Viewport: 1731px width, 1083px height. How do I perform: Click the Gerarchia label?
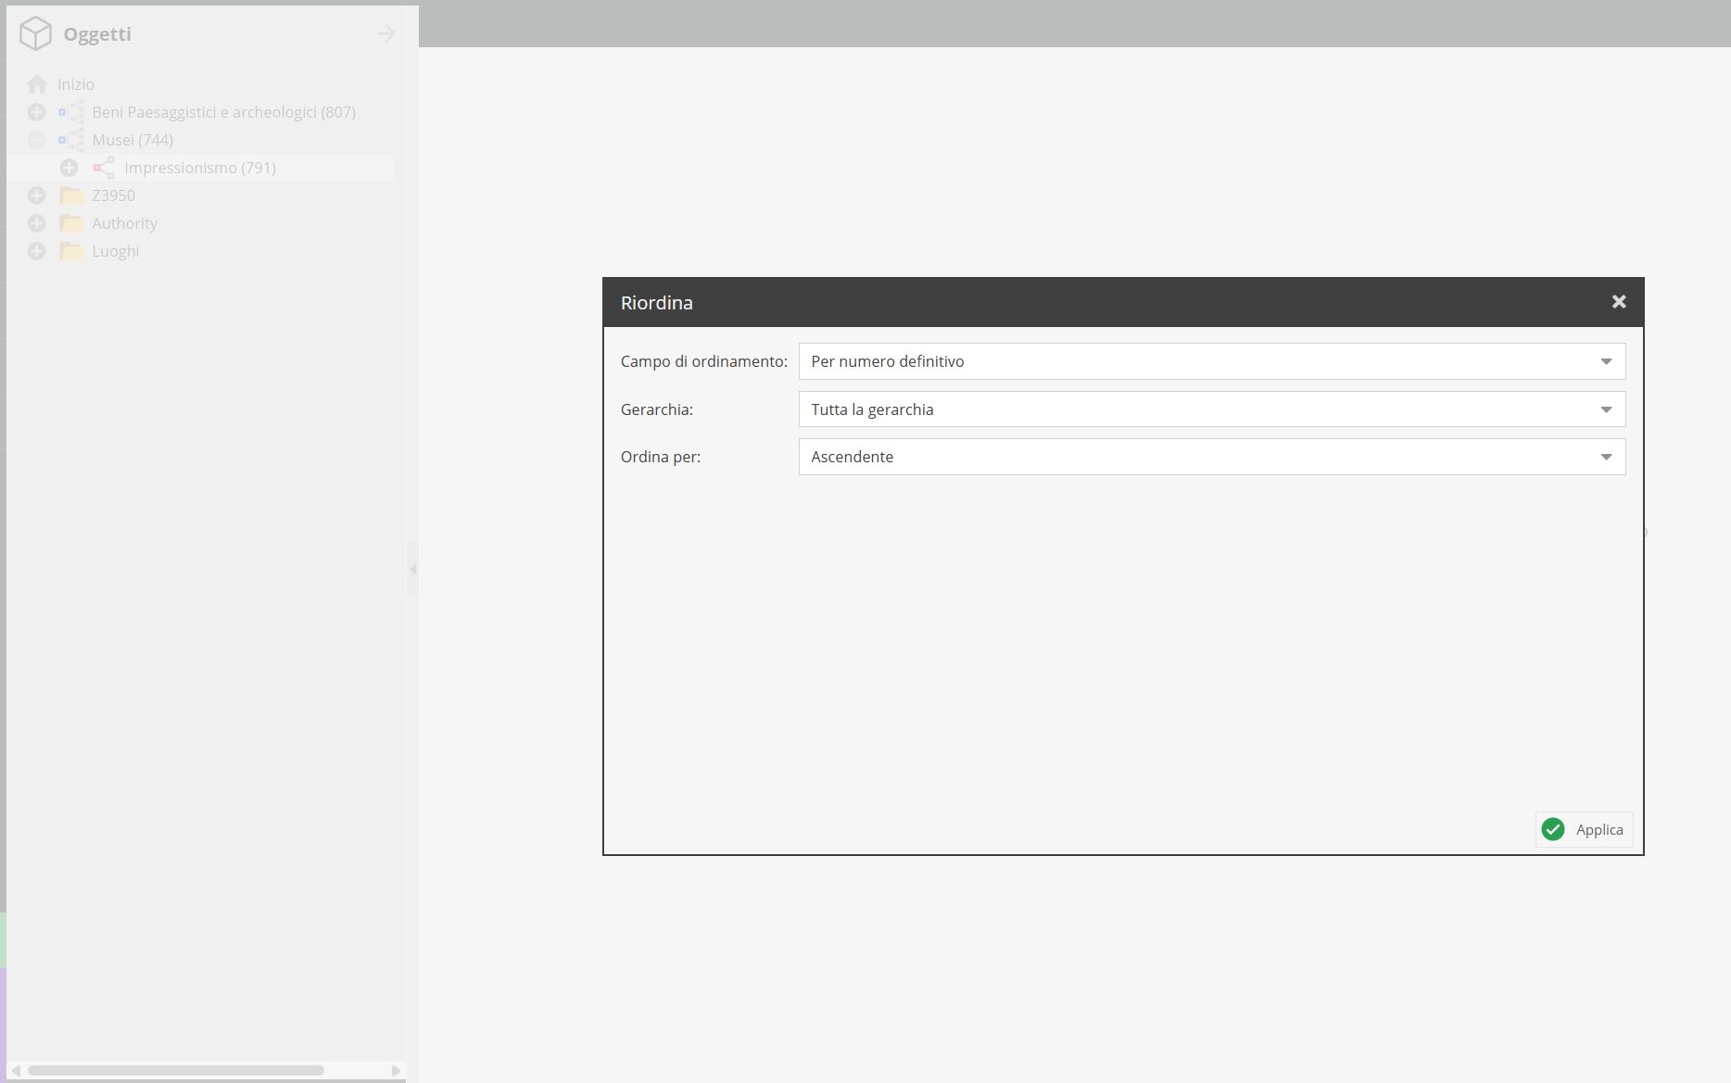coord(657,409)
